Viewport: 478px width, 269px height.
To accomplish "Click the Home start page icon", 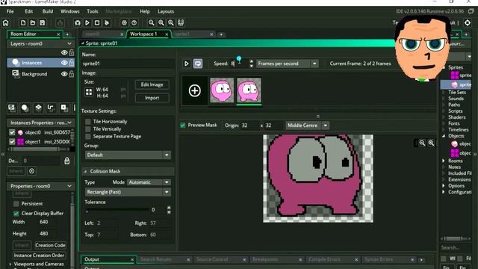I will click(5, 23).
